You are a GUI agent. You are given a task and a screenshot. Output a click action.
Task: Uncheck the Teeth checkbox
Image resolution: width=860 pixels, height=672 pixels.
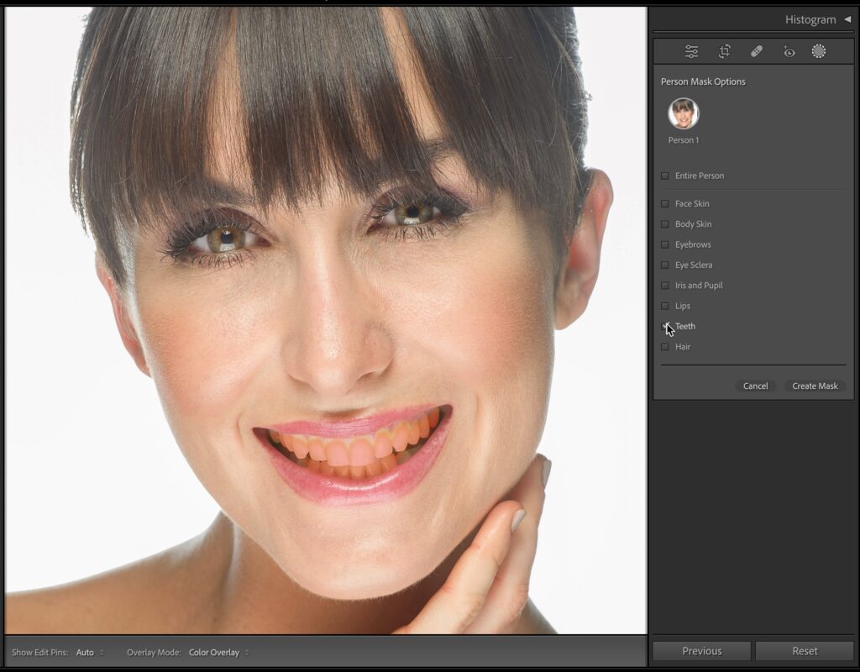665,326
